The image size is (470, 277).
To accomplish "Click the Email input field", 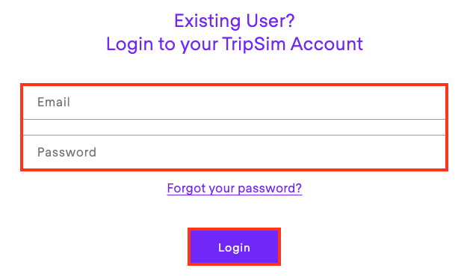I will coord(234,103).
